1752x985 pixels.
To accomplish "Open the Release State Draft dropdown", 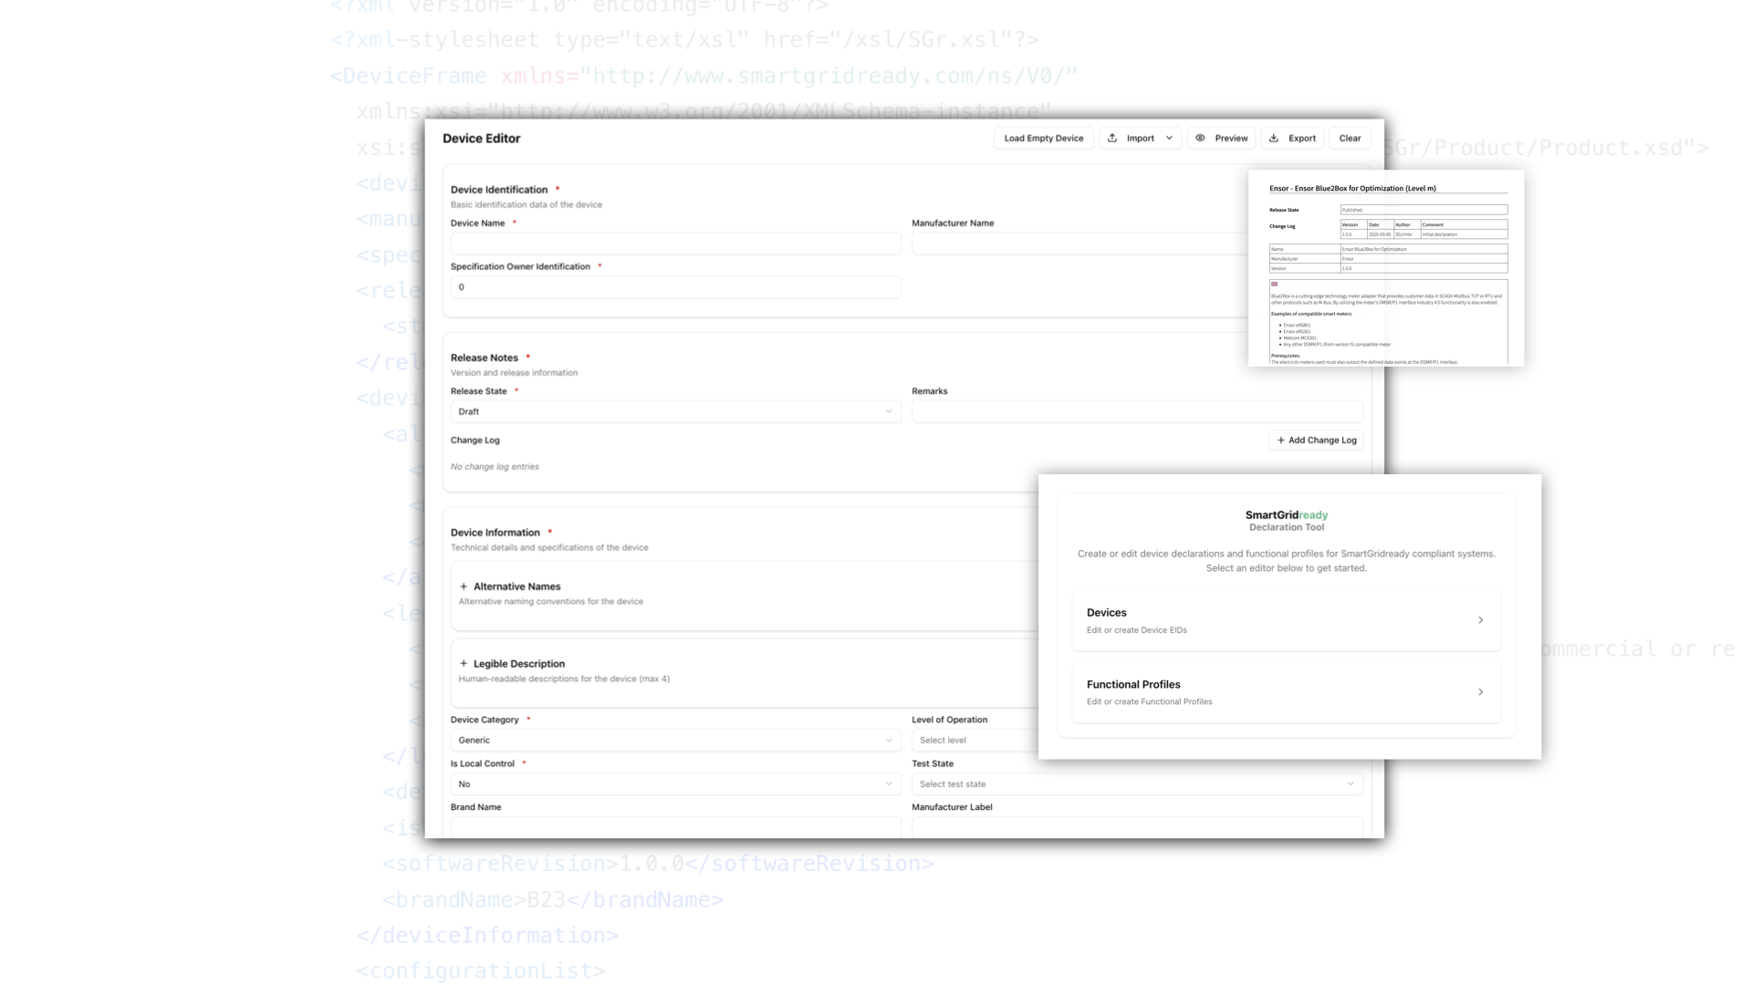I will 675,411.
